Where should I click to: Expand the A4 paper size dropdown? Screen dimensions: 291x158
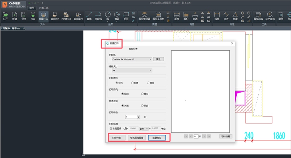pos(132,70)
